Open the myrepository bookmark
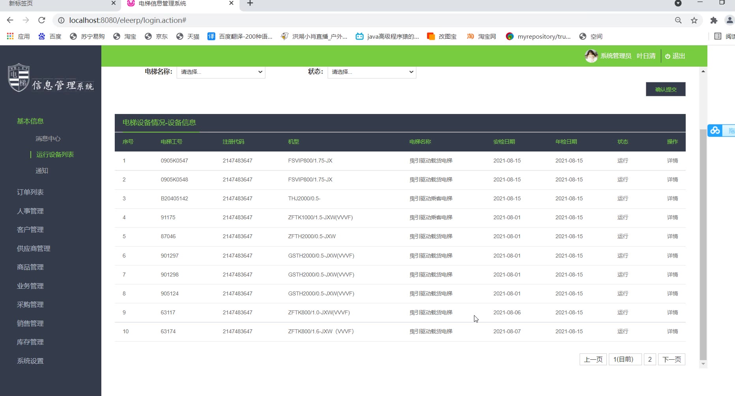Screen dimensions: 735x396 (x=538, y=36)
